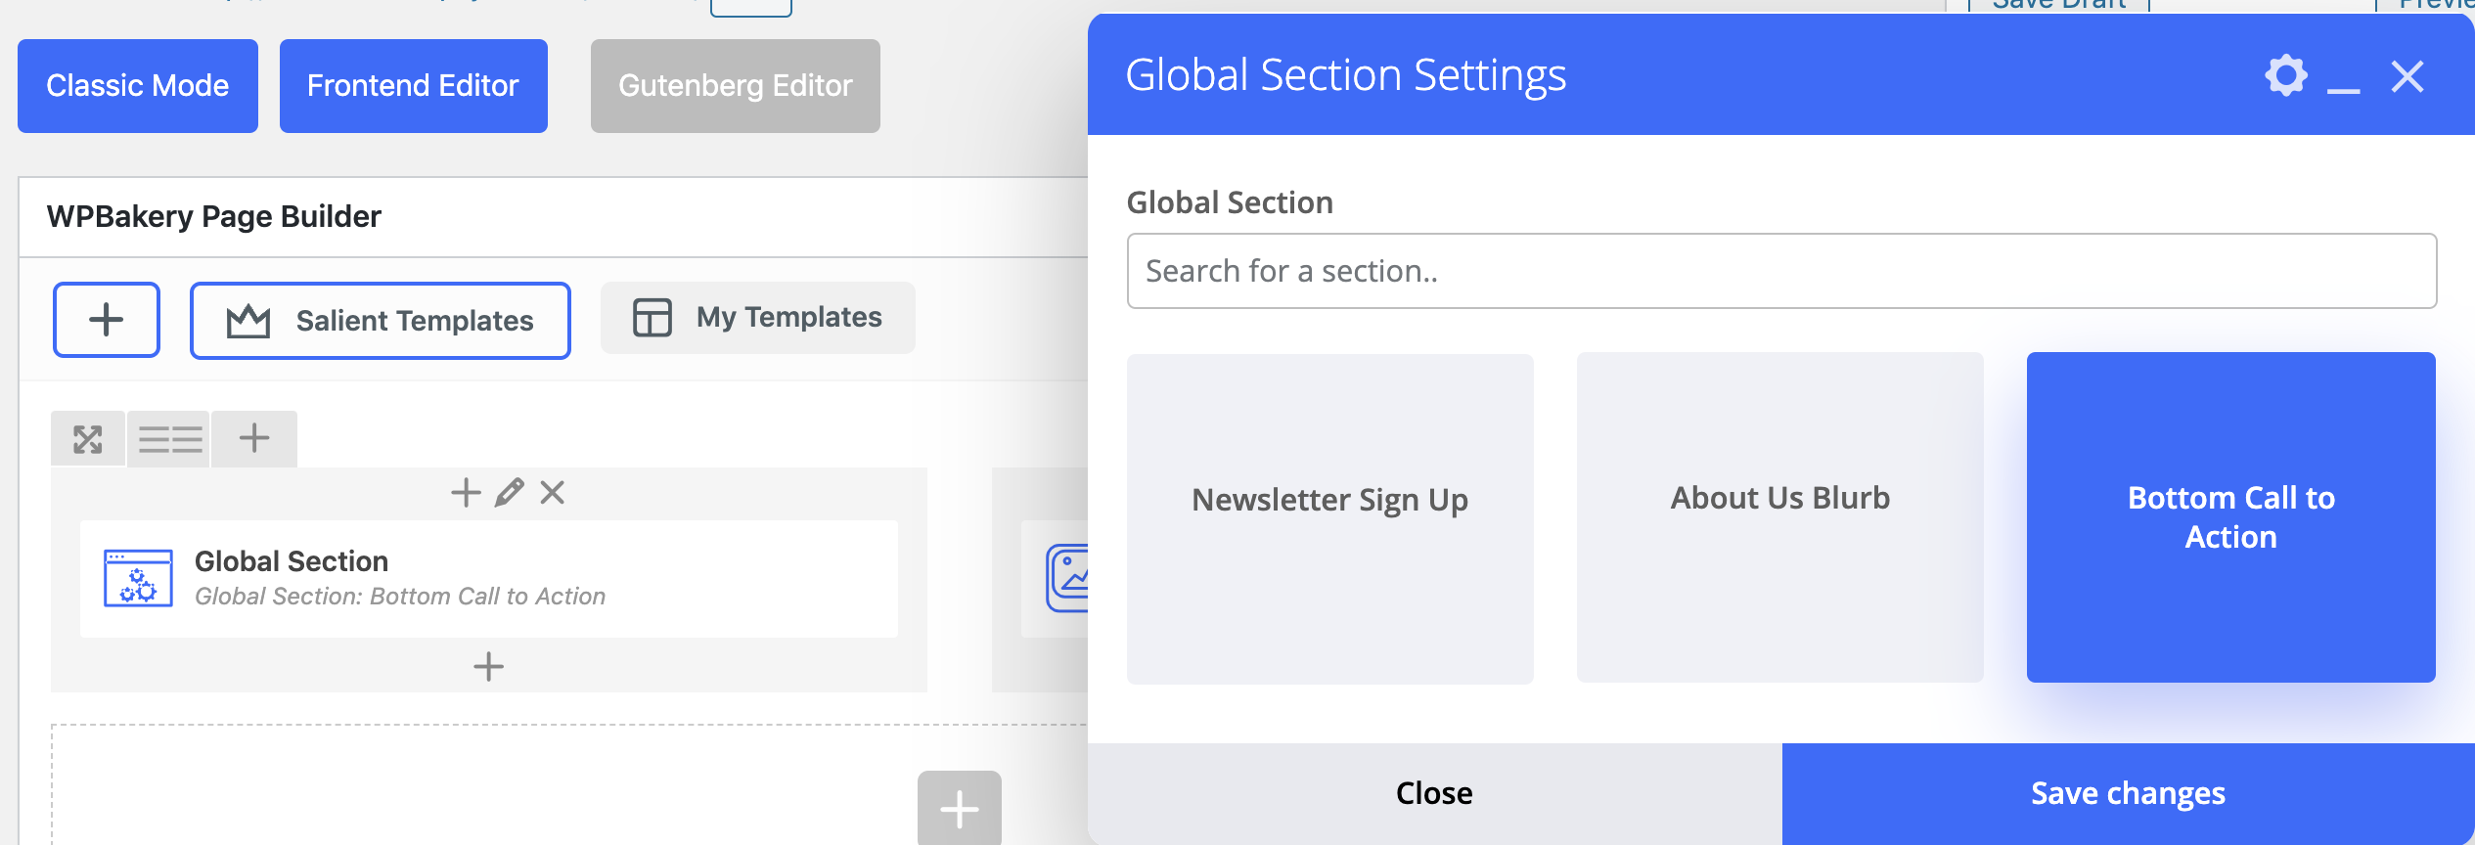Delete the column with the X icon
The height and width of the screenshot is (845, 2475).
553,492
